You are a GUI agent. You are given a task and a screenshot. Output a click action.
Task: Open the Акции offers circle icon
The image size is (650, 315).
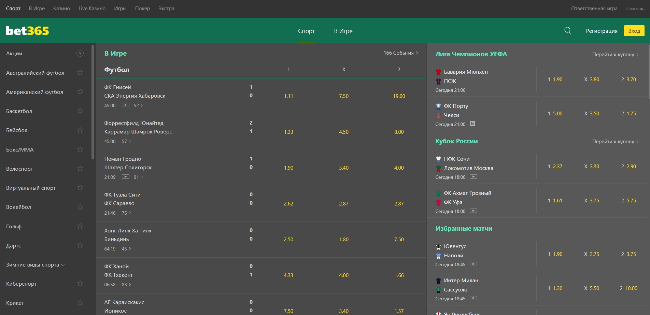click(x=80, y=53)
